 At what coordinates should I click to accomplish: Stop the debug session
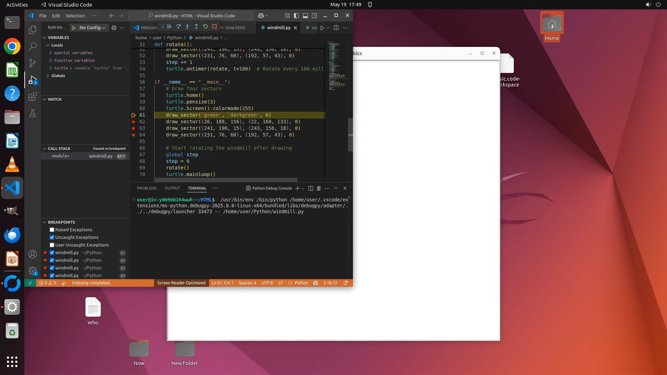pyautogui.click(x=215, y=27)
